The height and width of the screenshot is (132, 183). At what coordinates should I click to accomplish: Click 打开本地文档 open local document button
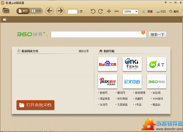click(35, 105)
